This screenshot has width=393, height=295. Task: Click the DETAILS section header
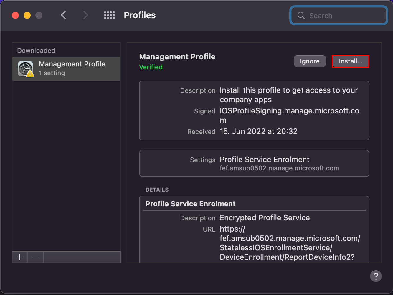(x=157, y=190)
